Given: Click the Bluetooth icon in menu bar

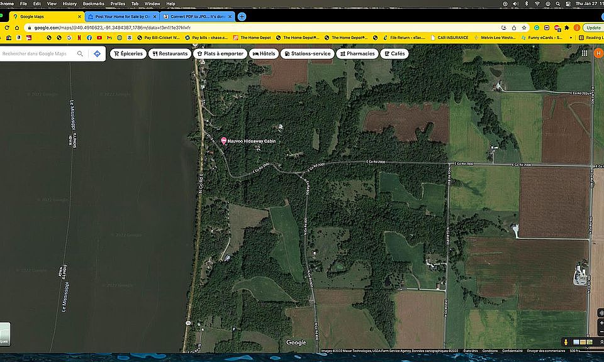Looking at the screenshot, I should [x=526, y=4].
